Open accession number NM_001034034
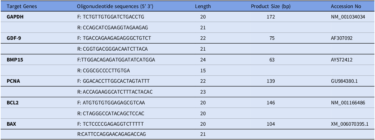 tap(348, 17)
